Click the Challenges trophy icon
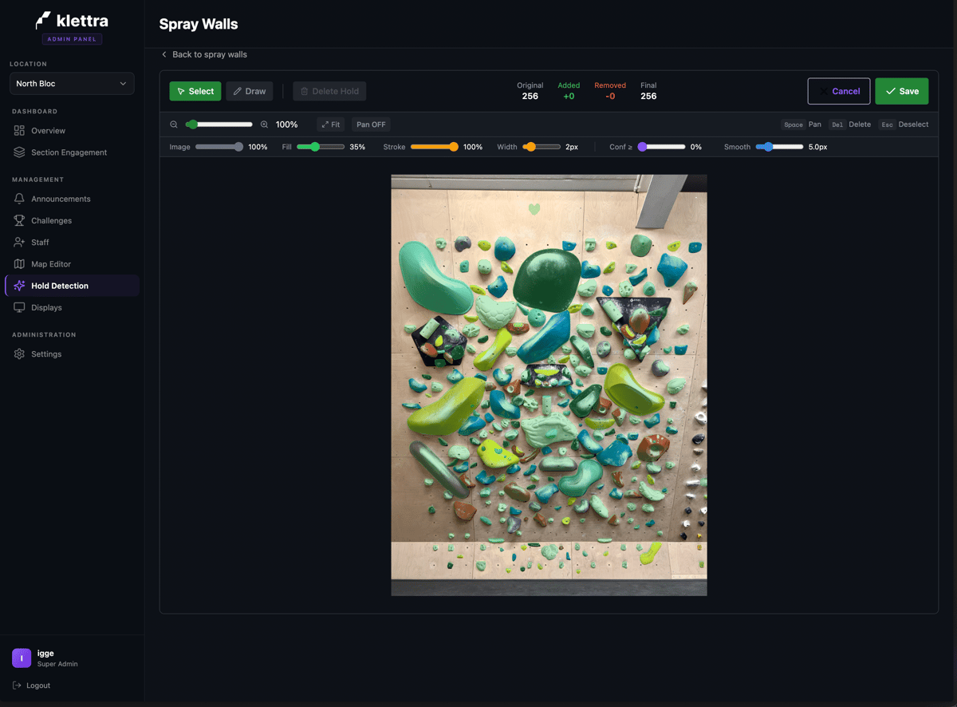This screenshot has height=707, width=957. coord(19,220)
